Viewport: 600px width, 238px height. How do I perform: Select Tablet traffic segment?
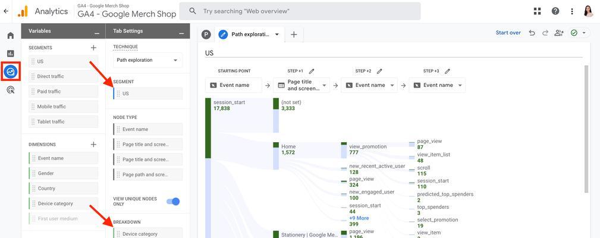tap(63, 122)
